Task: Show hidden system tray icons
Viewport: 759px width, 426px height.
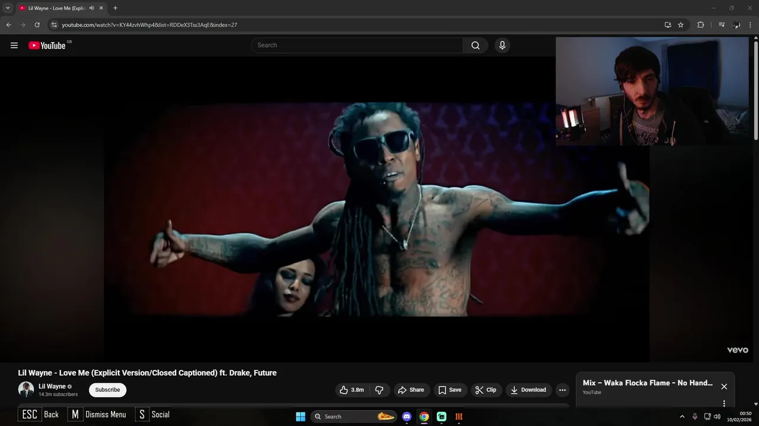Action: (x=682, y=417)
